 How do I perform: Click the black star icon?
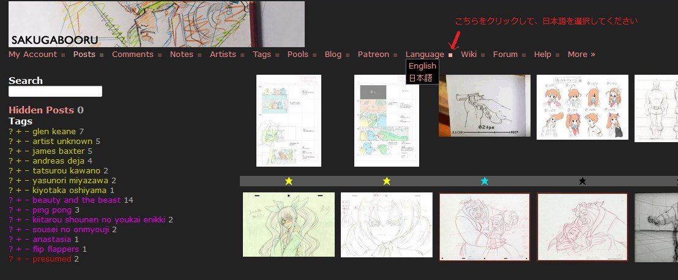coord(583,181)
